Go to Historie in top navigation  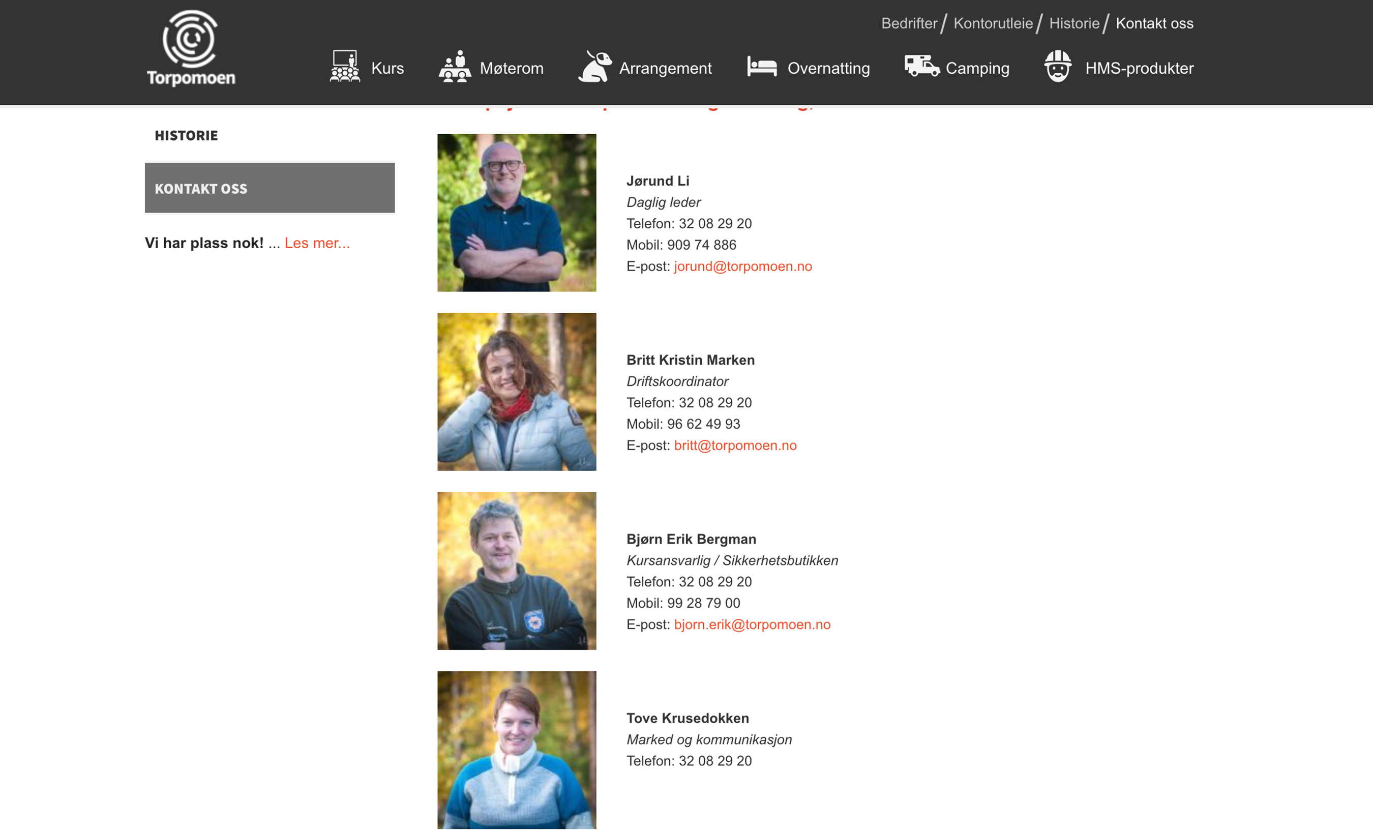pyautogui.click(x=1074, y=23)
